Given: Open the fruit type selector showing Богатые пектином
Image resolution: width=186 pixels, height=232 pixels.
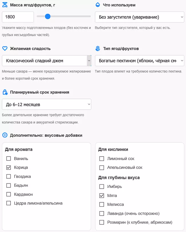Looking at the screenshot, I should coord(140,61).
